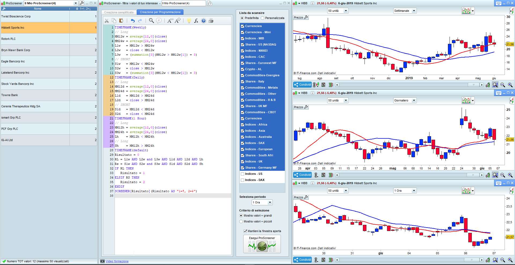Viewport: 515px width, 265px height.
Task: Sort by the 1=↑, 2=↓ column header
Action: point(83,9)
